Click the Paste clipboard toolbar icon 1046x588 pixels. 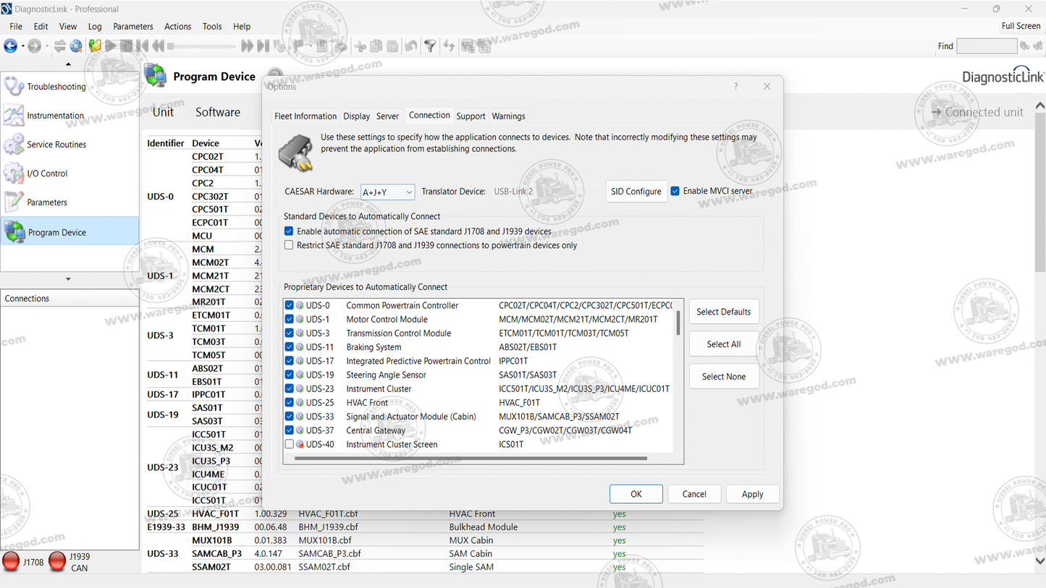[392, 46]
